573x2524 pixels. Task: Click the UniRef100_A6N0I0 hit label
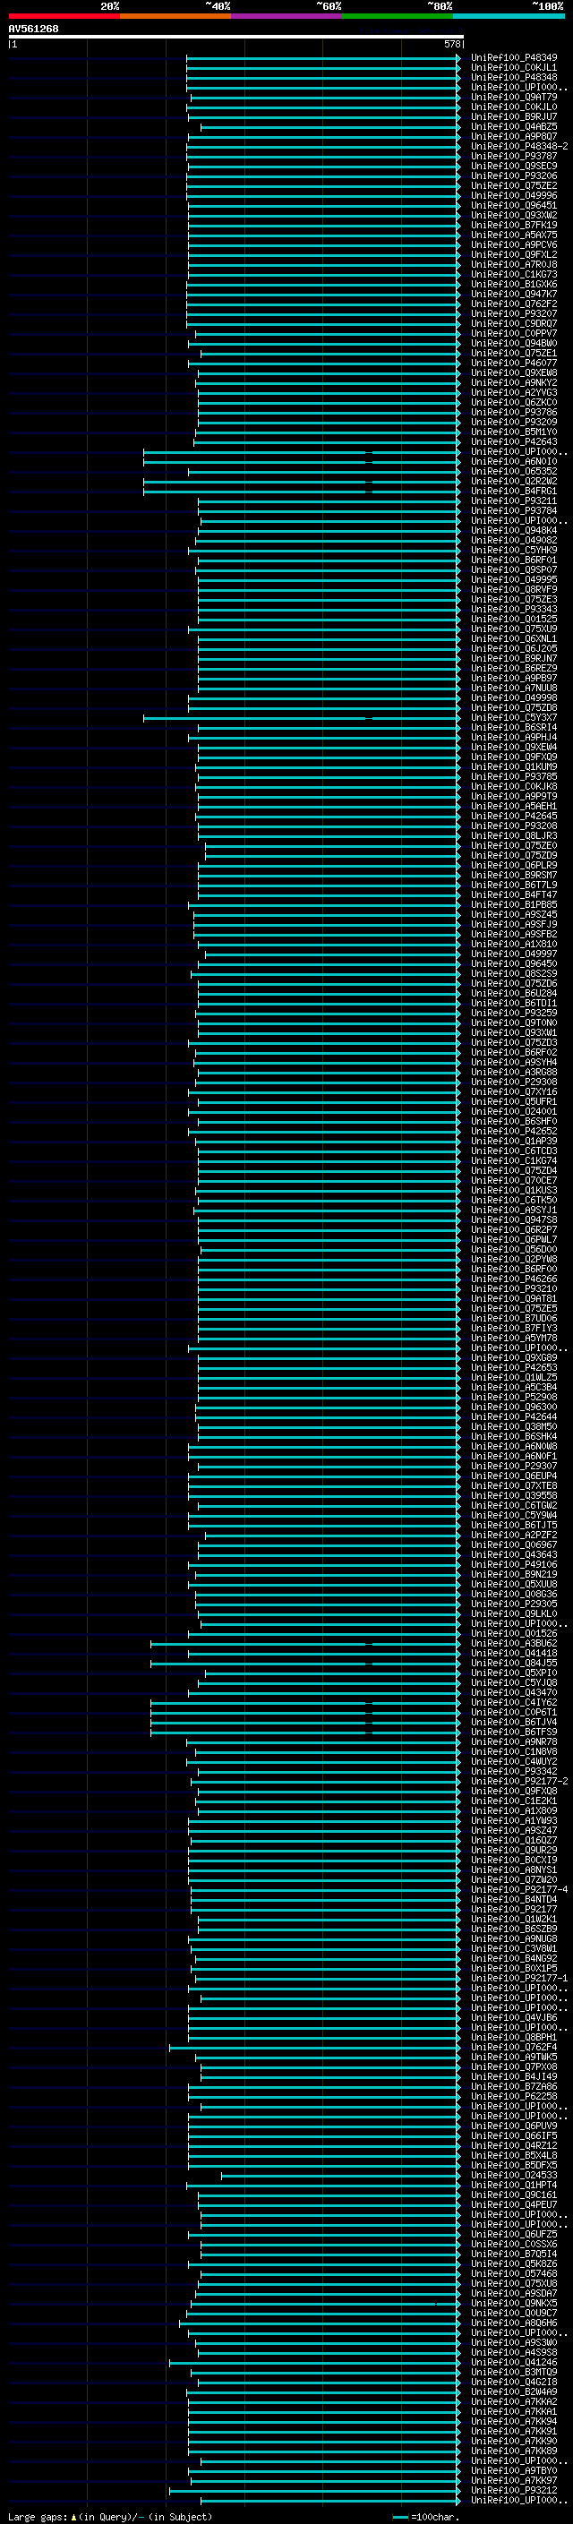(x=514, y=461)
